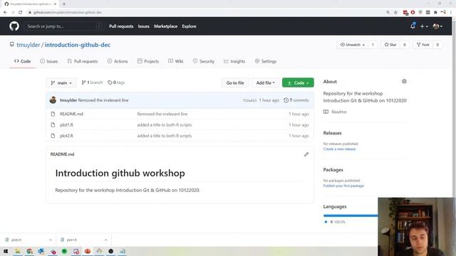Screen dimensions: 456x256
Task: Open the Security tab
Action: tap(204, 61)
